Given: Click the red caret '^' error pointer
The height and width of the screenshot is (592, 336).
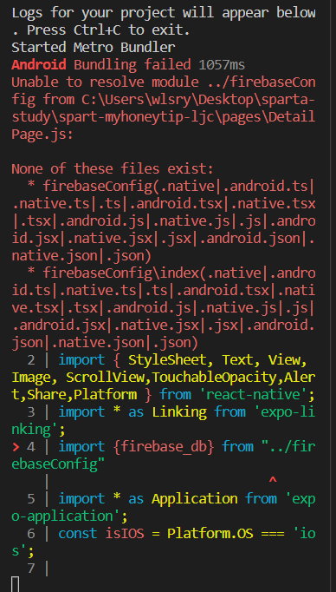Looking at the screenshot, I should coord(273,480).
